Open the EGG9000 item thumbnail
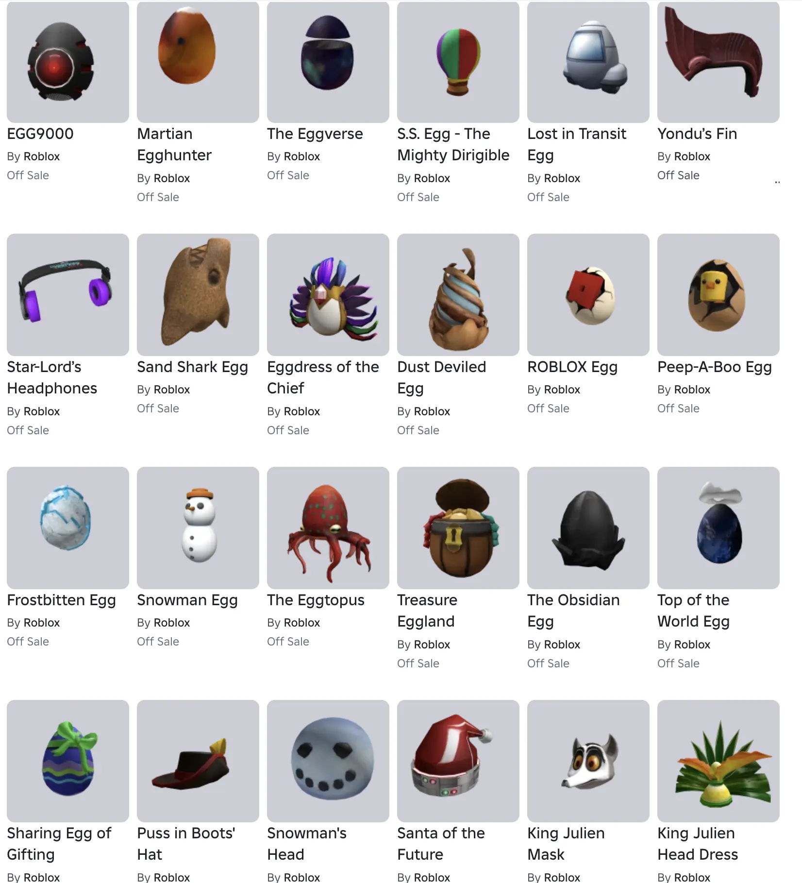802x883 pixels. click(x=68, y=62)
